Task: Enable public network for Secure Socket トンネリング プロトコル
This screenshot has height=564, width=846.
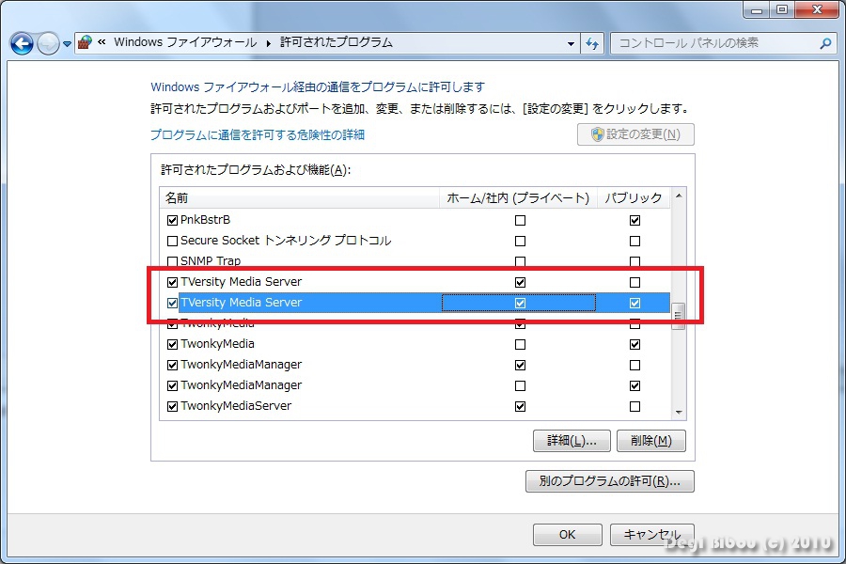Action: (x=635, y=241)
